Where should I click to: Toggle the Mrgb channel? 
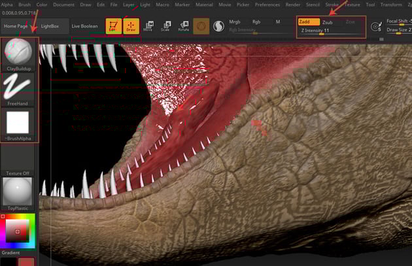[235, 22]
